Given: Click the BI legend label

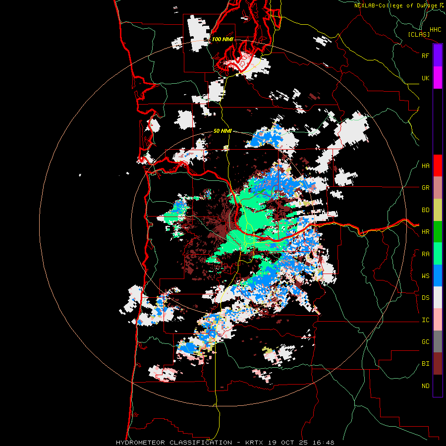Looking at the screenshot, I should 425,364.
